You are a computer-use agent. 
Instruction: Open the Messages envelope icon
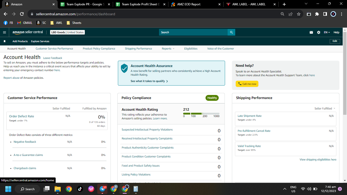pos(311,32)
